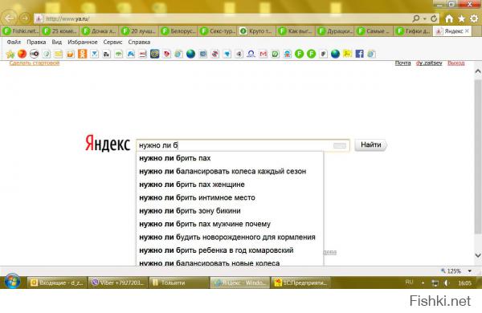482x313 pixels.
Task: Click the Сделать стартовой link
Action: pyautogui.click(x=35, y=63)
